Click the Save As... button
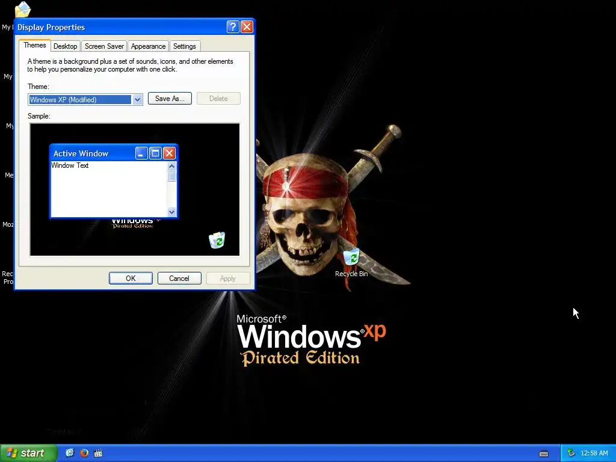Image resolution: width=616 pixels, height=462 pixels. [x=170, y=99]
